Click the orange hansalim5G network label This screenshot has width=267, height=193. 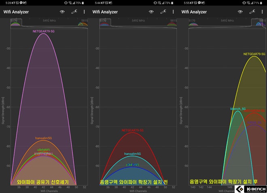pyautogui.click(x=44, y=138)
